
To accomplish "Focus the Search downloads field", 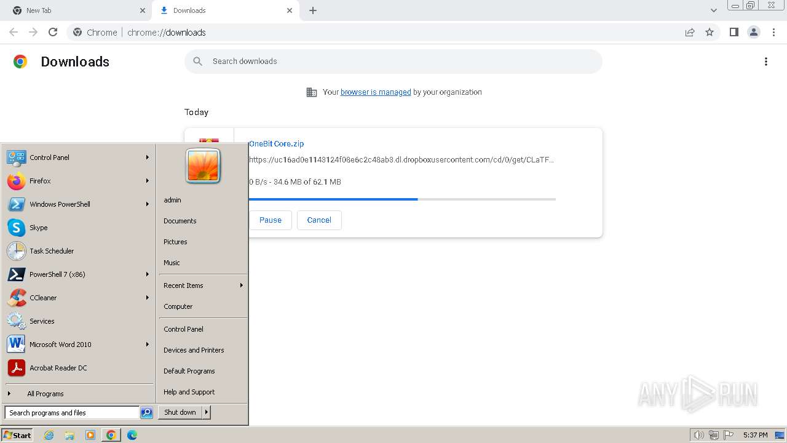I will [x=393, y=62].
